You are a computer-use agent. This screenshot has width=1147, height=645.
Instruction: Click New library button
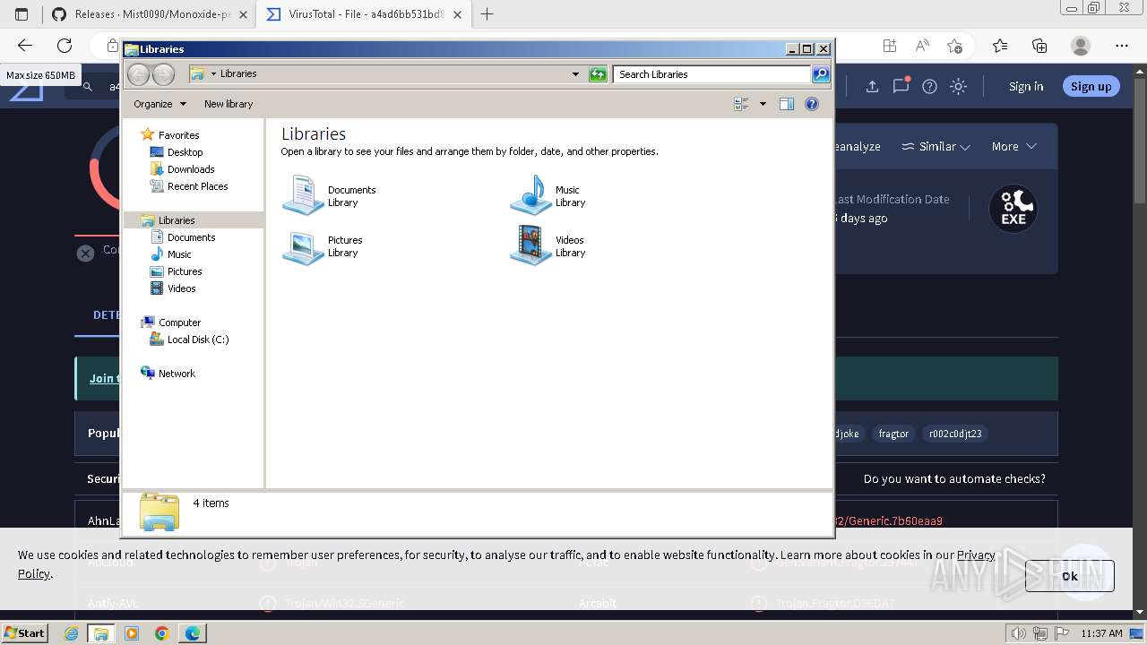[x=229, y=104]
